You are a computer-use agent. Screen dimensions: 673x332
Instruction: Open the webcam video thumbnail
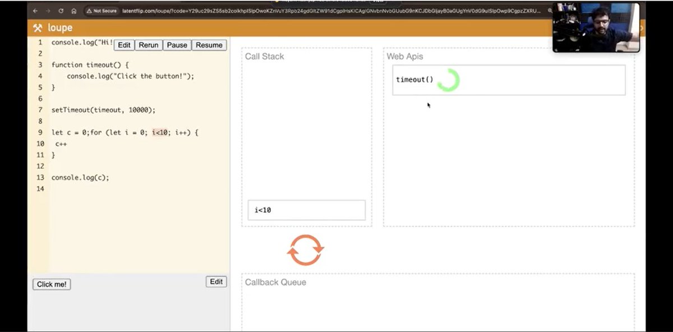click(x=596, y=27)
